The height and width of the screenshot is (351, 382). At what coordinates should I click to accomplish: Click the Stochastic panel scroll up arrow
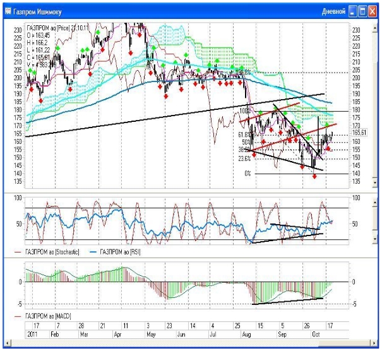[375, 203]
